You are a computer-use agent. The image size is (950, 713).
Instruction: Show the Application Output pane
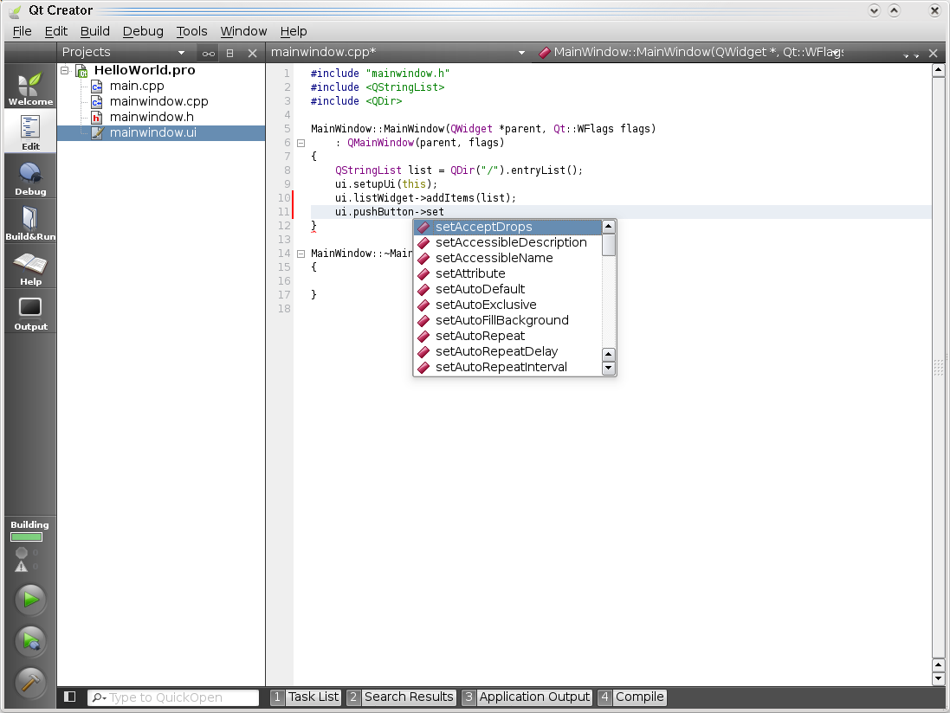pyautogui.click(x=527, y=697)
